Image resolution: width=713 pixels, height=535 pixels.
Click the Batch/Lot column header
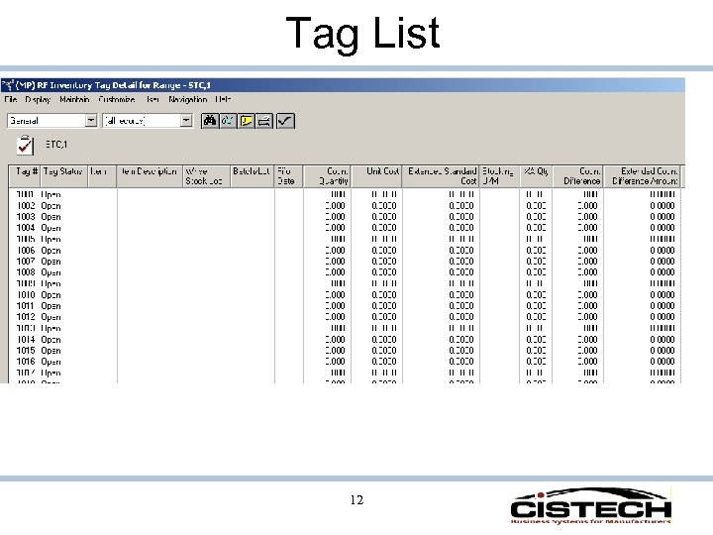[253, 176]
